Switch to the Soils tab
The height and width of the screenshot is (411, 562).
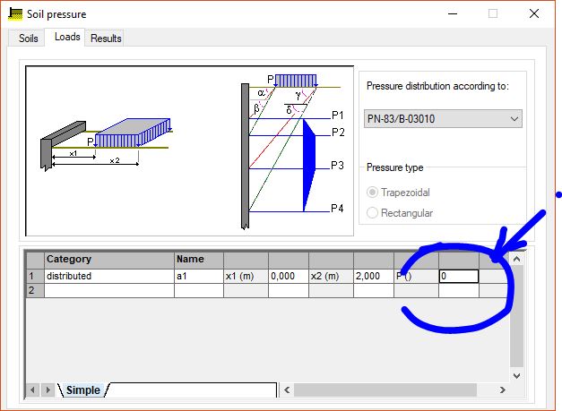(28, 38)
